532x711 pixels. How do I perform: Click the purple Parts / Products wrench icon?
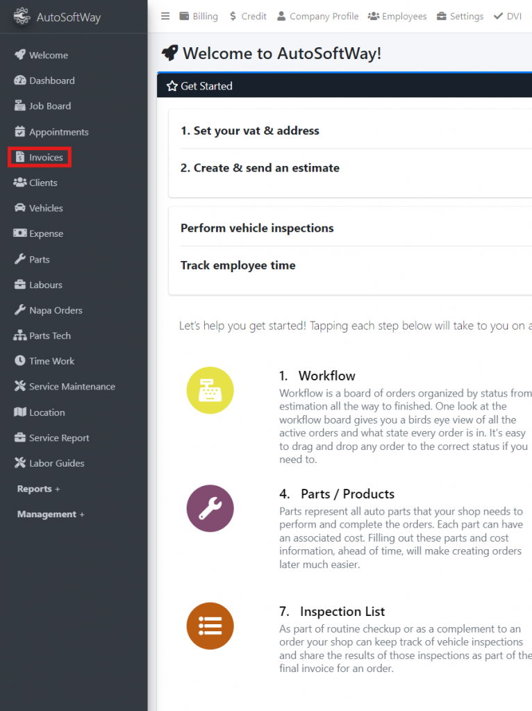(210, 508)
